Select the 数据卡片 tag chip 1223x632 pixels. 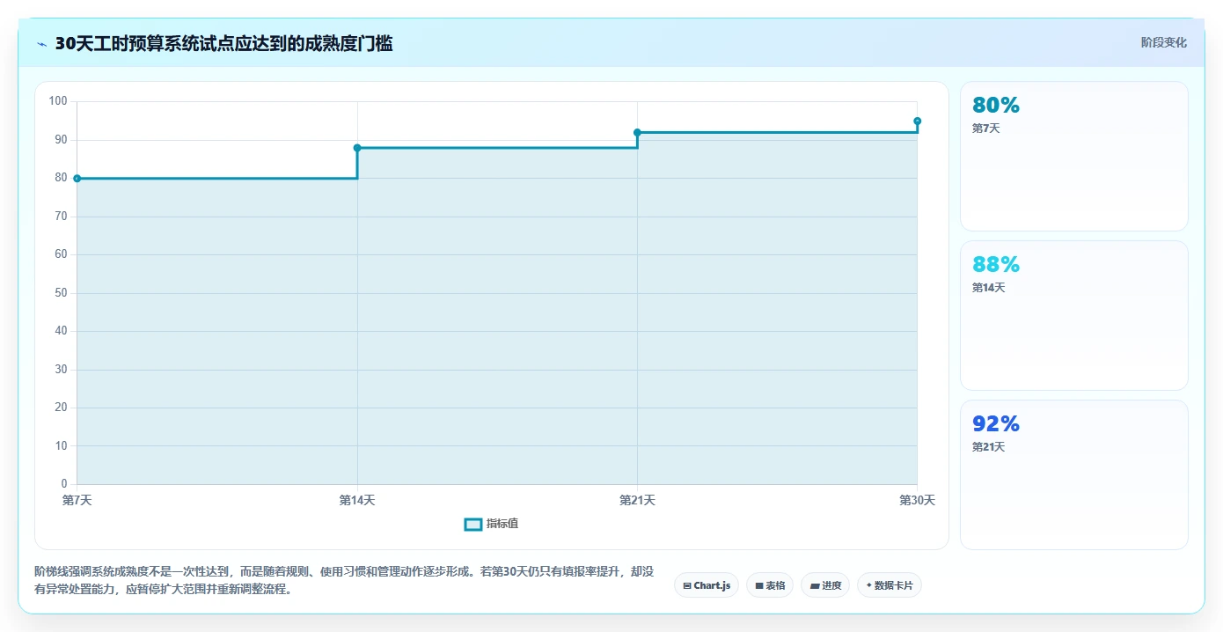coord(890,585)
